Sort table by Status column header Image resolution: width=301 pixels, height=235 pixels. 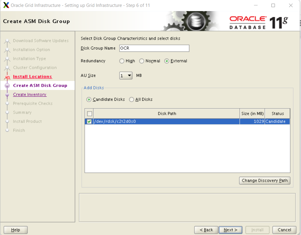click(277, 114)
